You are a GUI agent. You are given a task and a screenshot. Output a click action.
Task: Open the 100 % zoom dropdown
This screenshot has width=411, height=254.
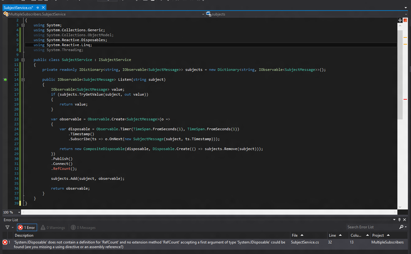(x=19, y=212)
